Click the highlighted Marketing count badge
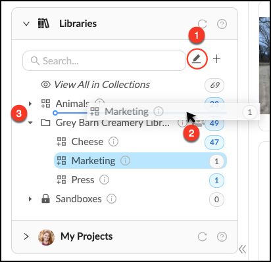 point(216,162)
